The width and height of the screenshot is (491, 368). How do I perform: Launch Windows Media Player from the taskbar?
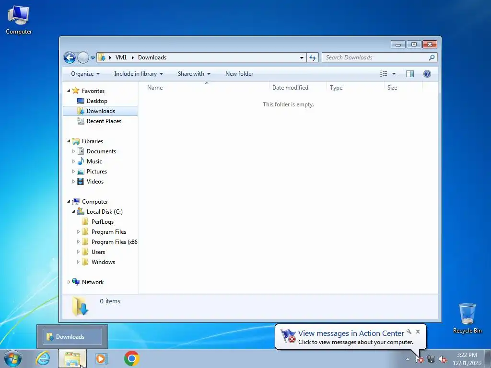pyautogui.click(x=101, y=358)
